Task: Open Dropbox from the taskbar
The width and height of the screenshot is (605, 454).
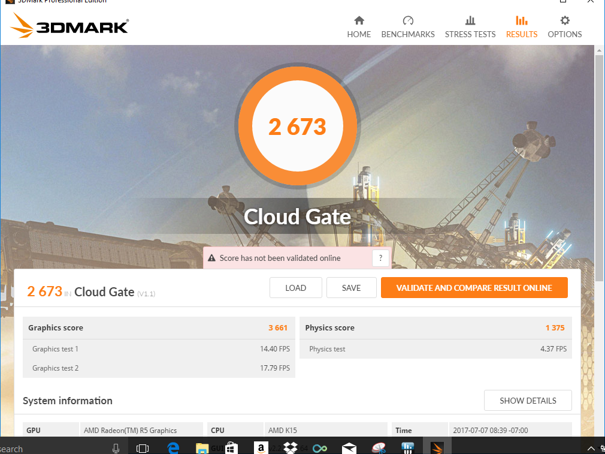Action: coord(291,447)
